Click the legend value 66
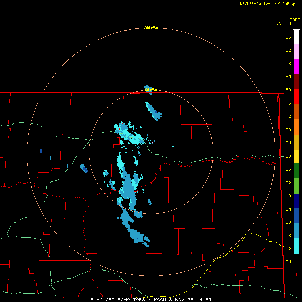The width and height of the screenshot is (302, 302). [288, 37]
